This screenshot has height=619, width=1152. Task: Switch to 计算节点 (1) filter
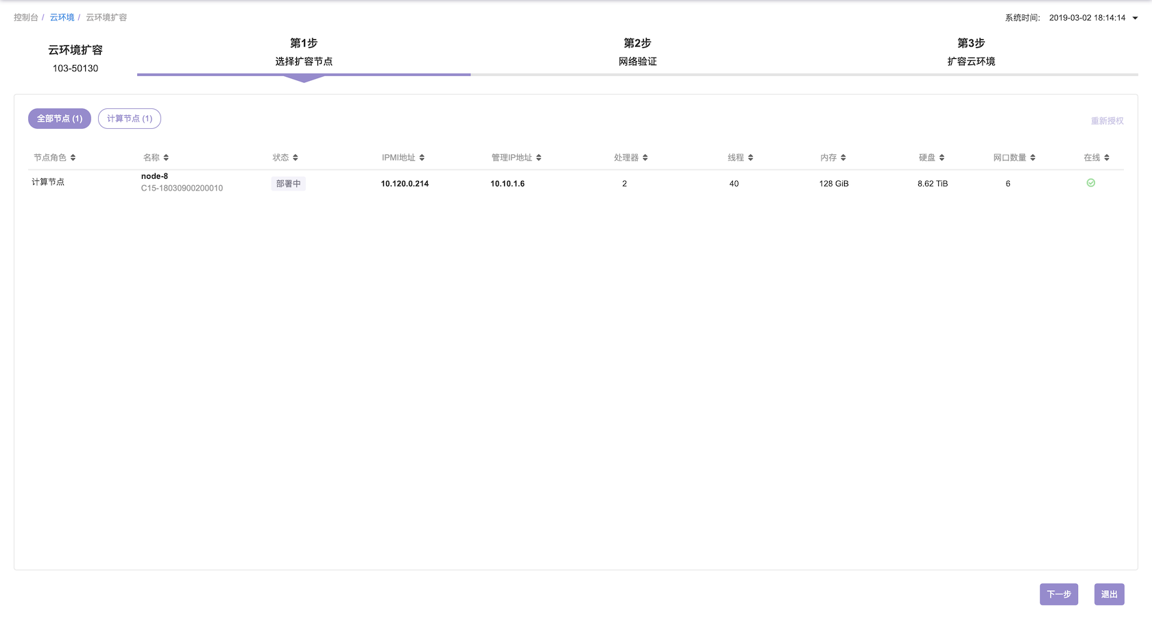(x=130, y=119)
